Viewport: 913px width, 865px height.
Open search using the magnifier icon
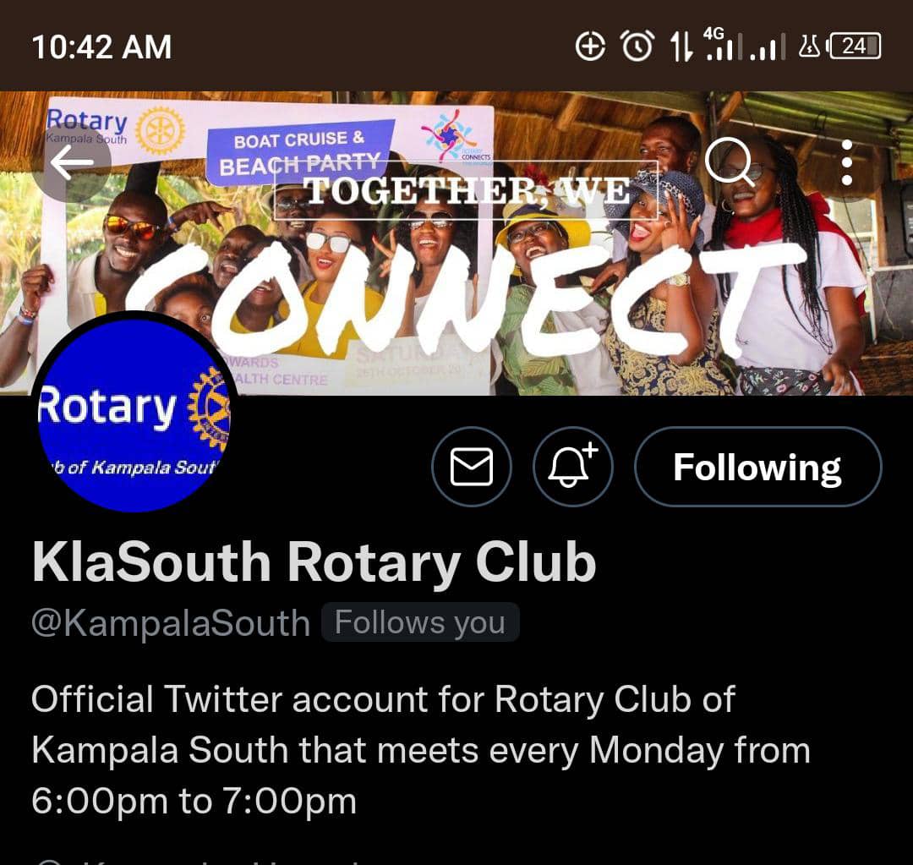point(730,162)
